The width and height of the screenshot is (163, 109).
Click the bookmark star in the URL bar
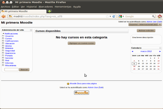pos(107,16)
